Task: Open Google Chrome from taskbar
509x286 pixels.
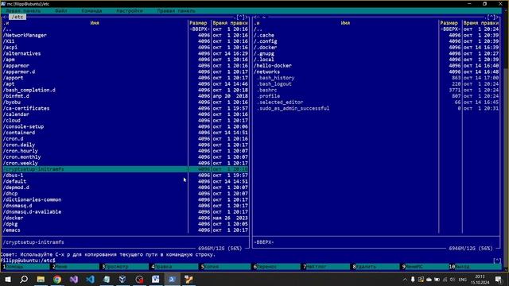Action: 57,279
